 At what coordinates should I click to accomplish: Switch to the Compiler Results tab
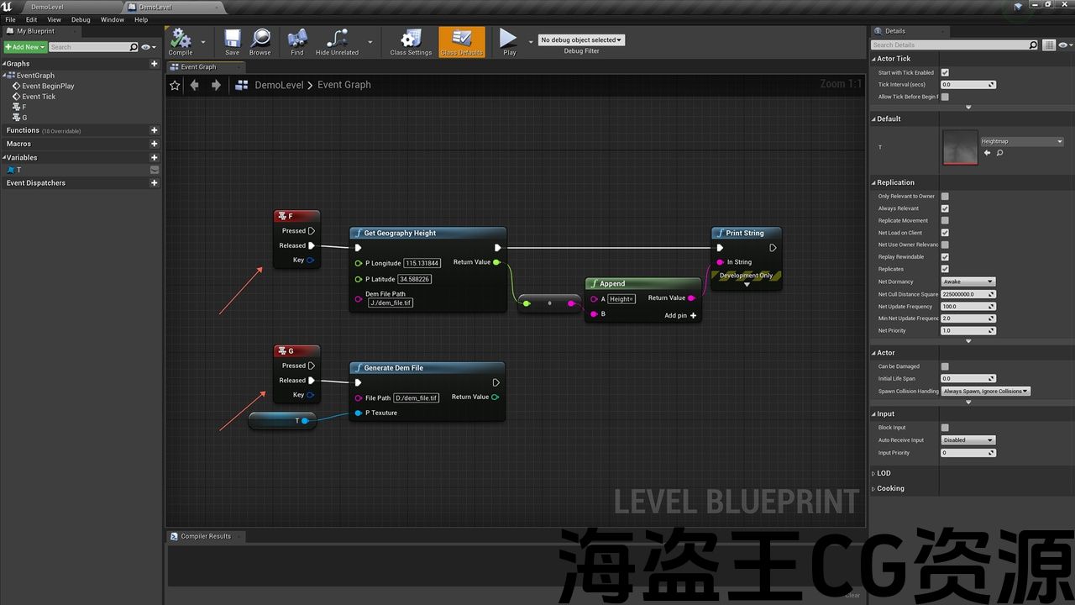(x=205, y=536)
